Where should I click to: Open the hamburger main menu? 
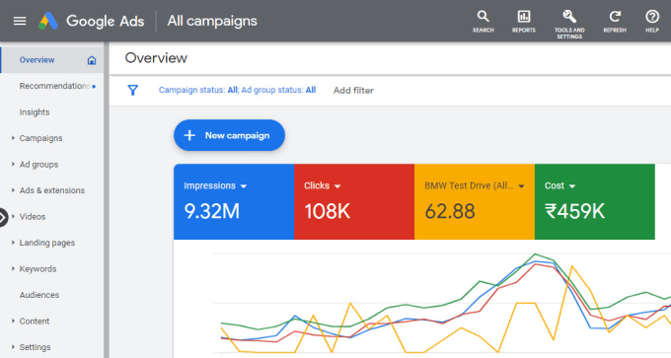point(20,21)
